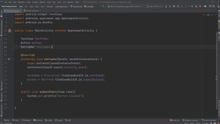Image resolution: width=220 pixels, height=124 pixels.
Task: Click the yellow warning count indicator
Action: coord(209,15)
